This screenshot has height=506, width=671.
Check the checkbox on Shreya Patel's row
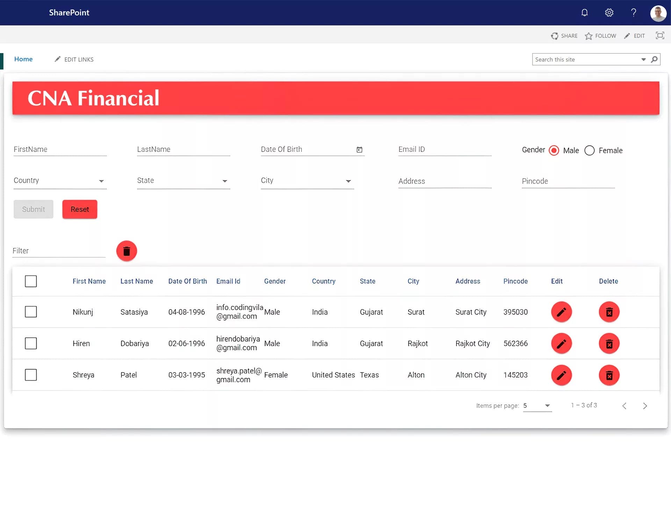coord(31,375)
